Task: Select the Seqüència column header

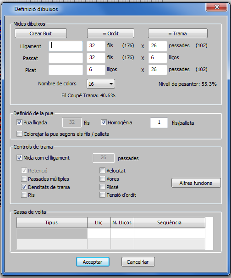Action: [x=170, y=222]
